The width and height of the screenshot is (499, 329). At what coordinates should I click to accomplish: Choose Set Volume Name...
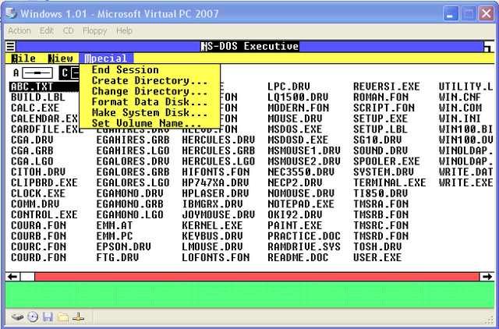point(150,123)
